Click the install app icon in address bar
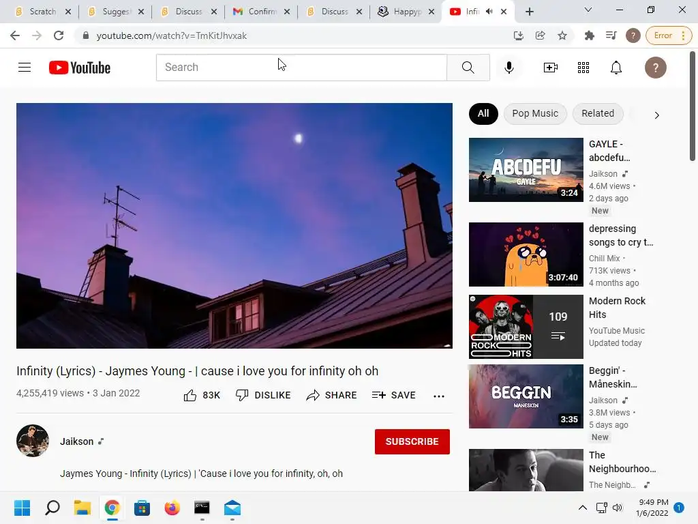698x524 pixels. click(518, 35)
